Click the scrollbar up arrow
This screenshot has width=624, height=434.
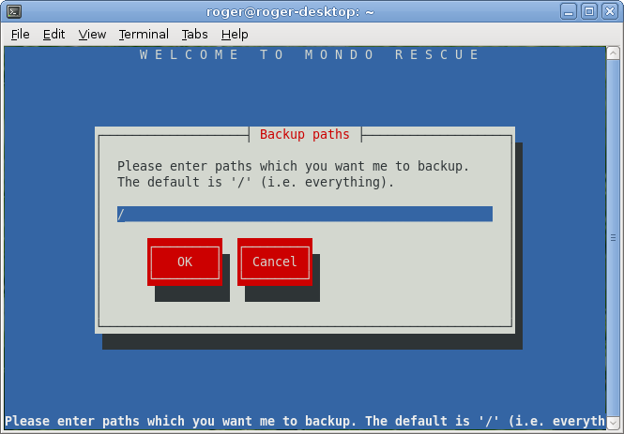click(x=613, y=53)
